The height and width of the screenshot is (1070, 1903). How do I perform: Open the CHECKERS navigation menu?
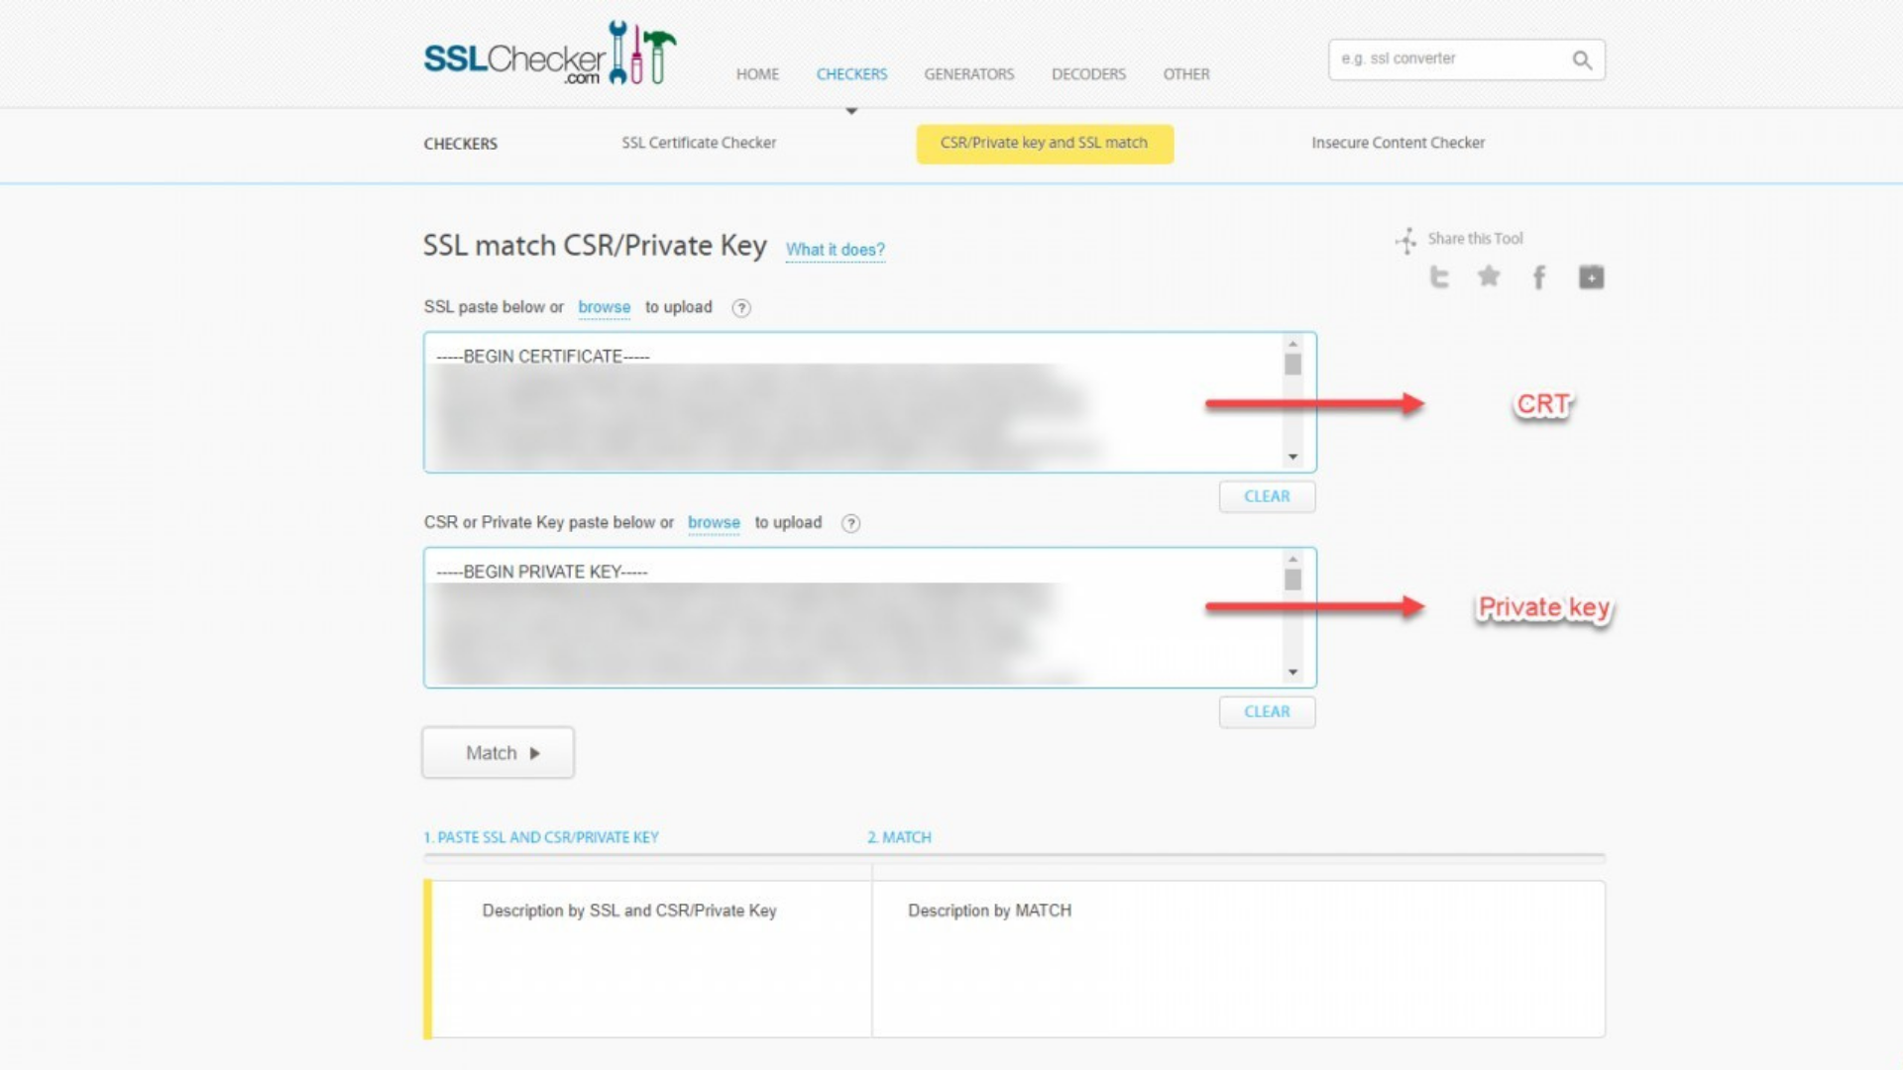pyautogui.click(x=851, y=74)
